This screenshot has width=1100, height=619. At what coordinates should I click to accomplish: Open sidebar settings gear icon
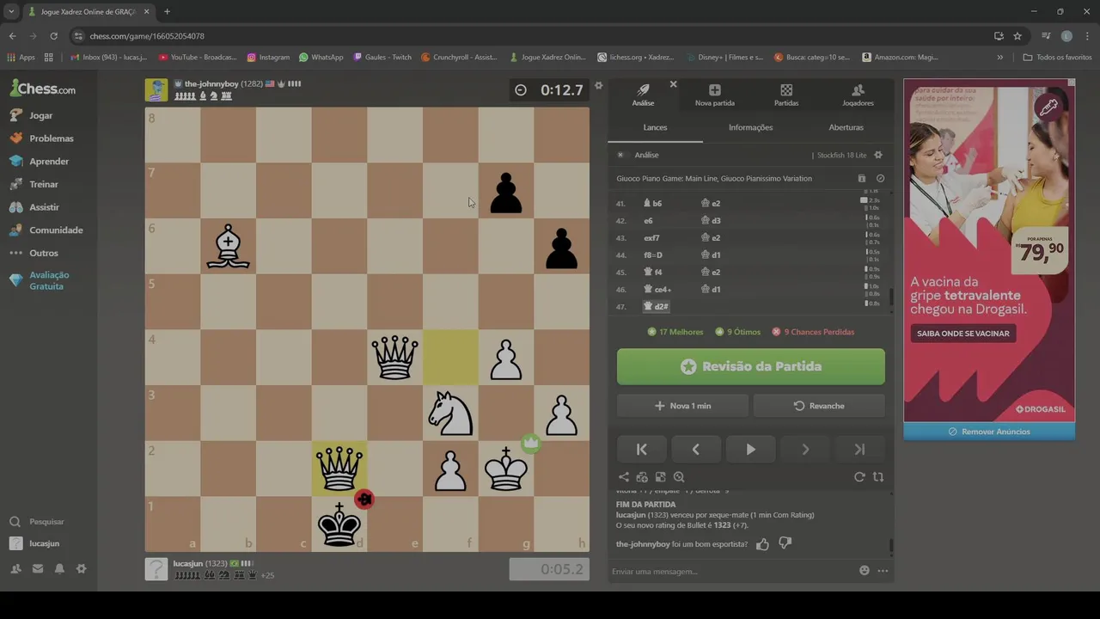(x=82, y=568)
